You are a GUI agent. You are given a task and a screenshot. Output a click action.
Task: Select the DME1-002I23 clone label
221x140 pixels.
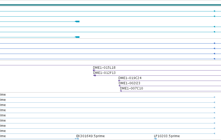[x=129, y=83]
